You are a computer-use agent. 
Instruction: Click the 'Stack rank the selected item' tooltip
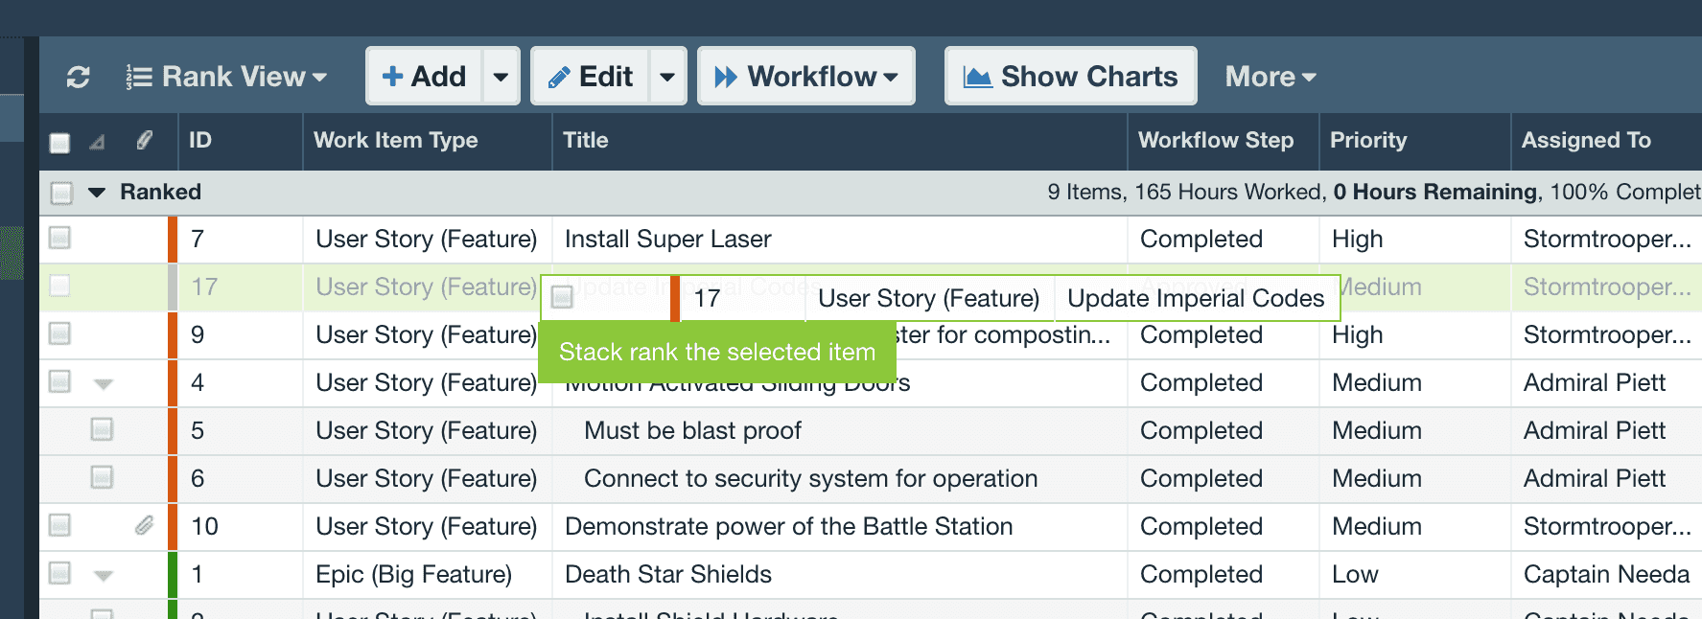coord(717,352)
